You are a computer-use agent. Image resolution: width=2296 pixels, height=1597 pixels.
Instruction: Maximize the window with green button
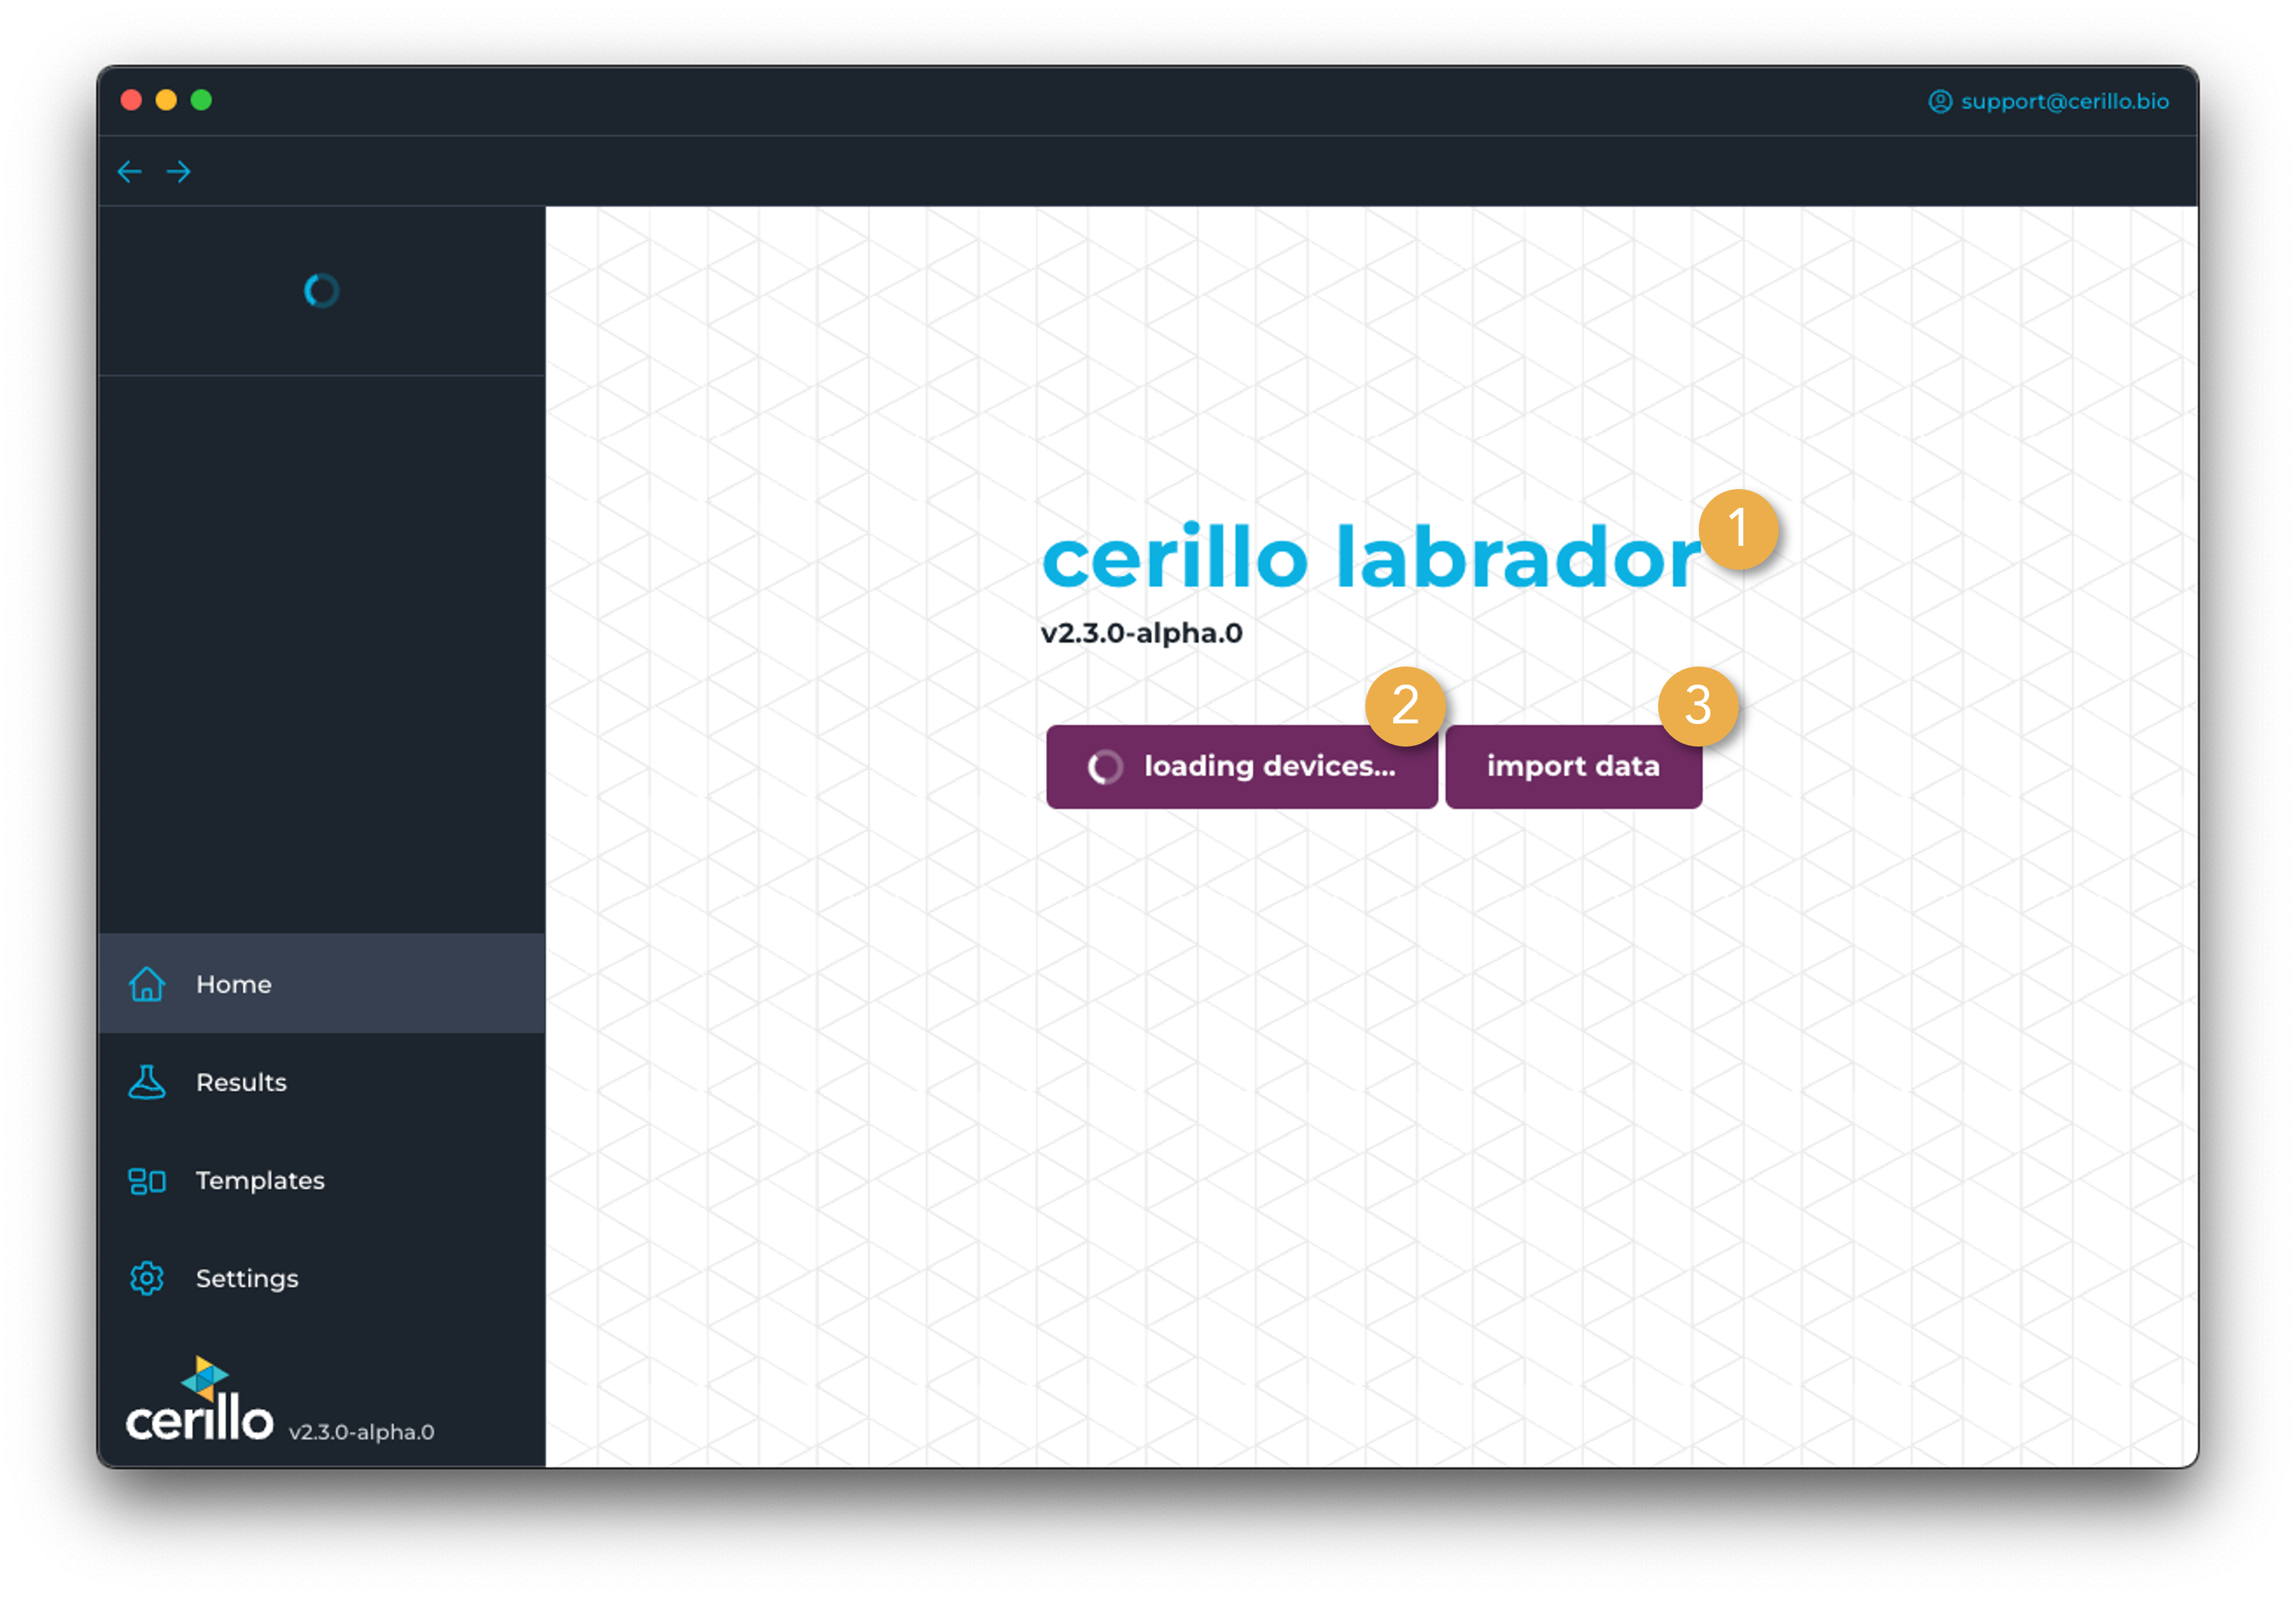coord(201,100)
